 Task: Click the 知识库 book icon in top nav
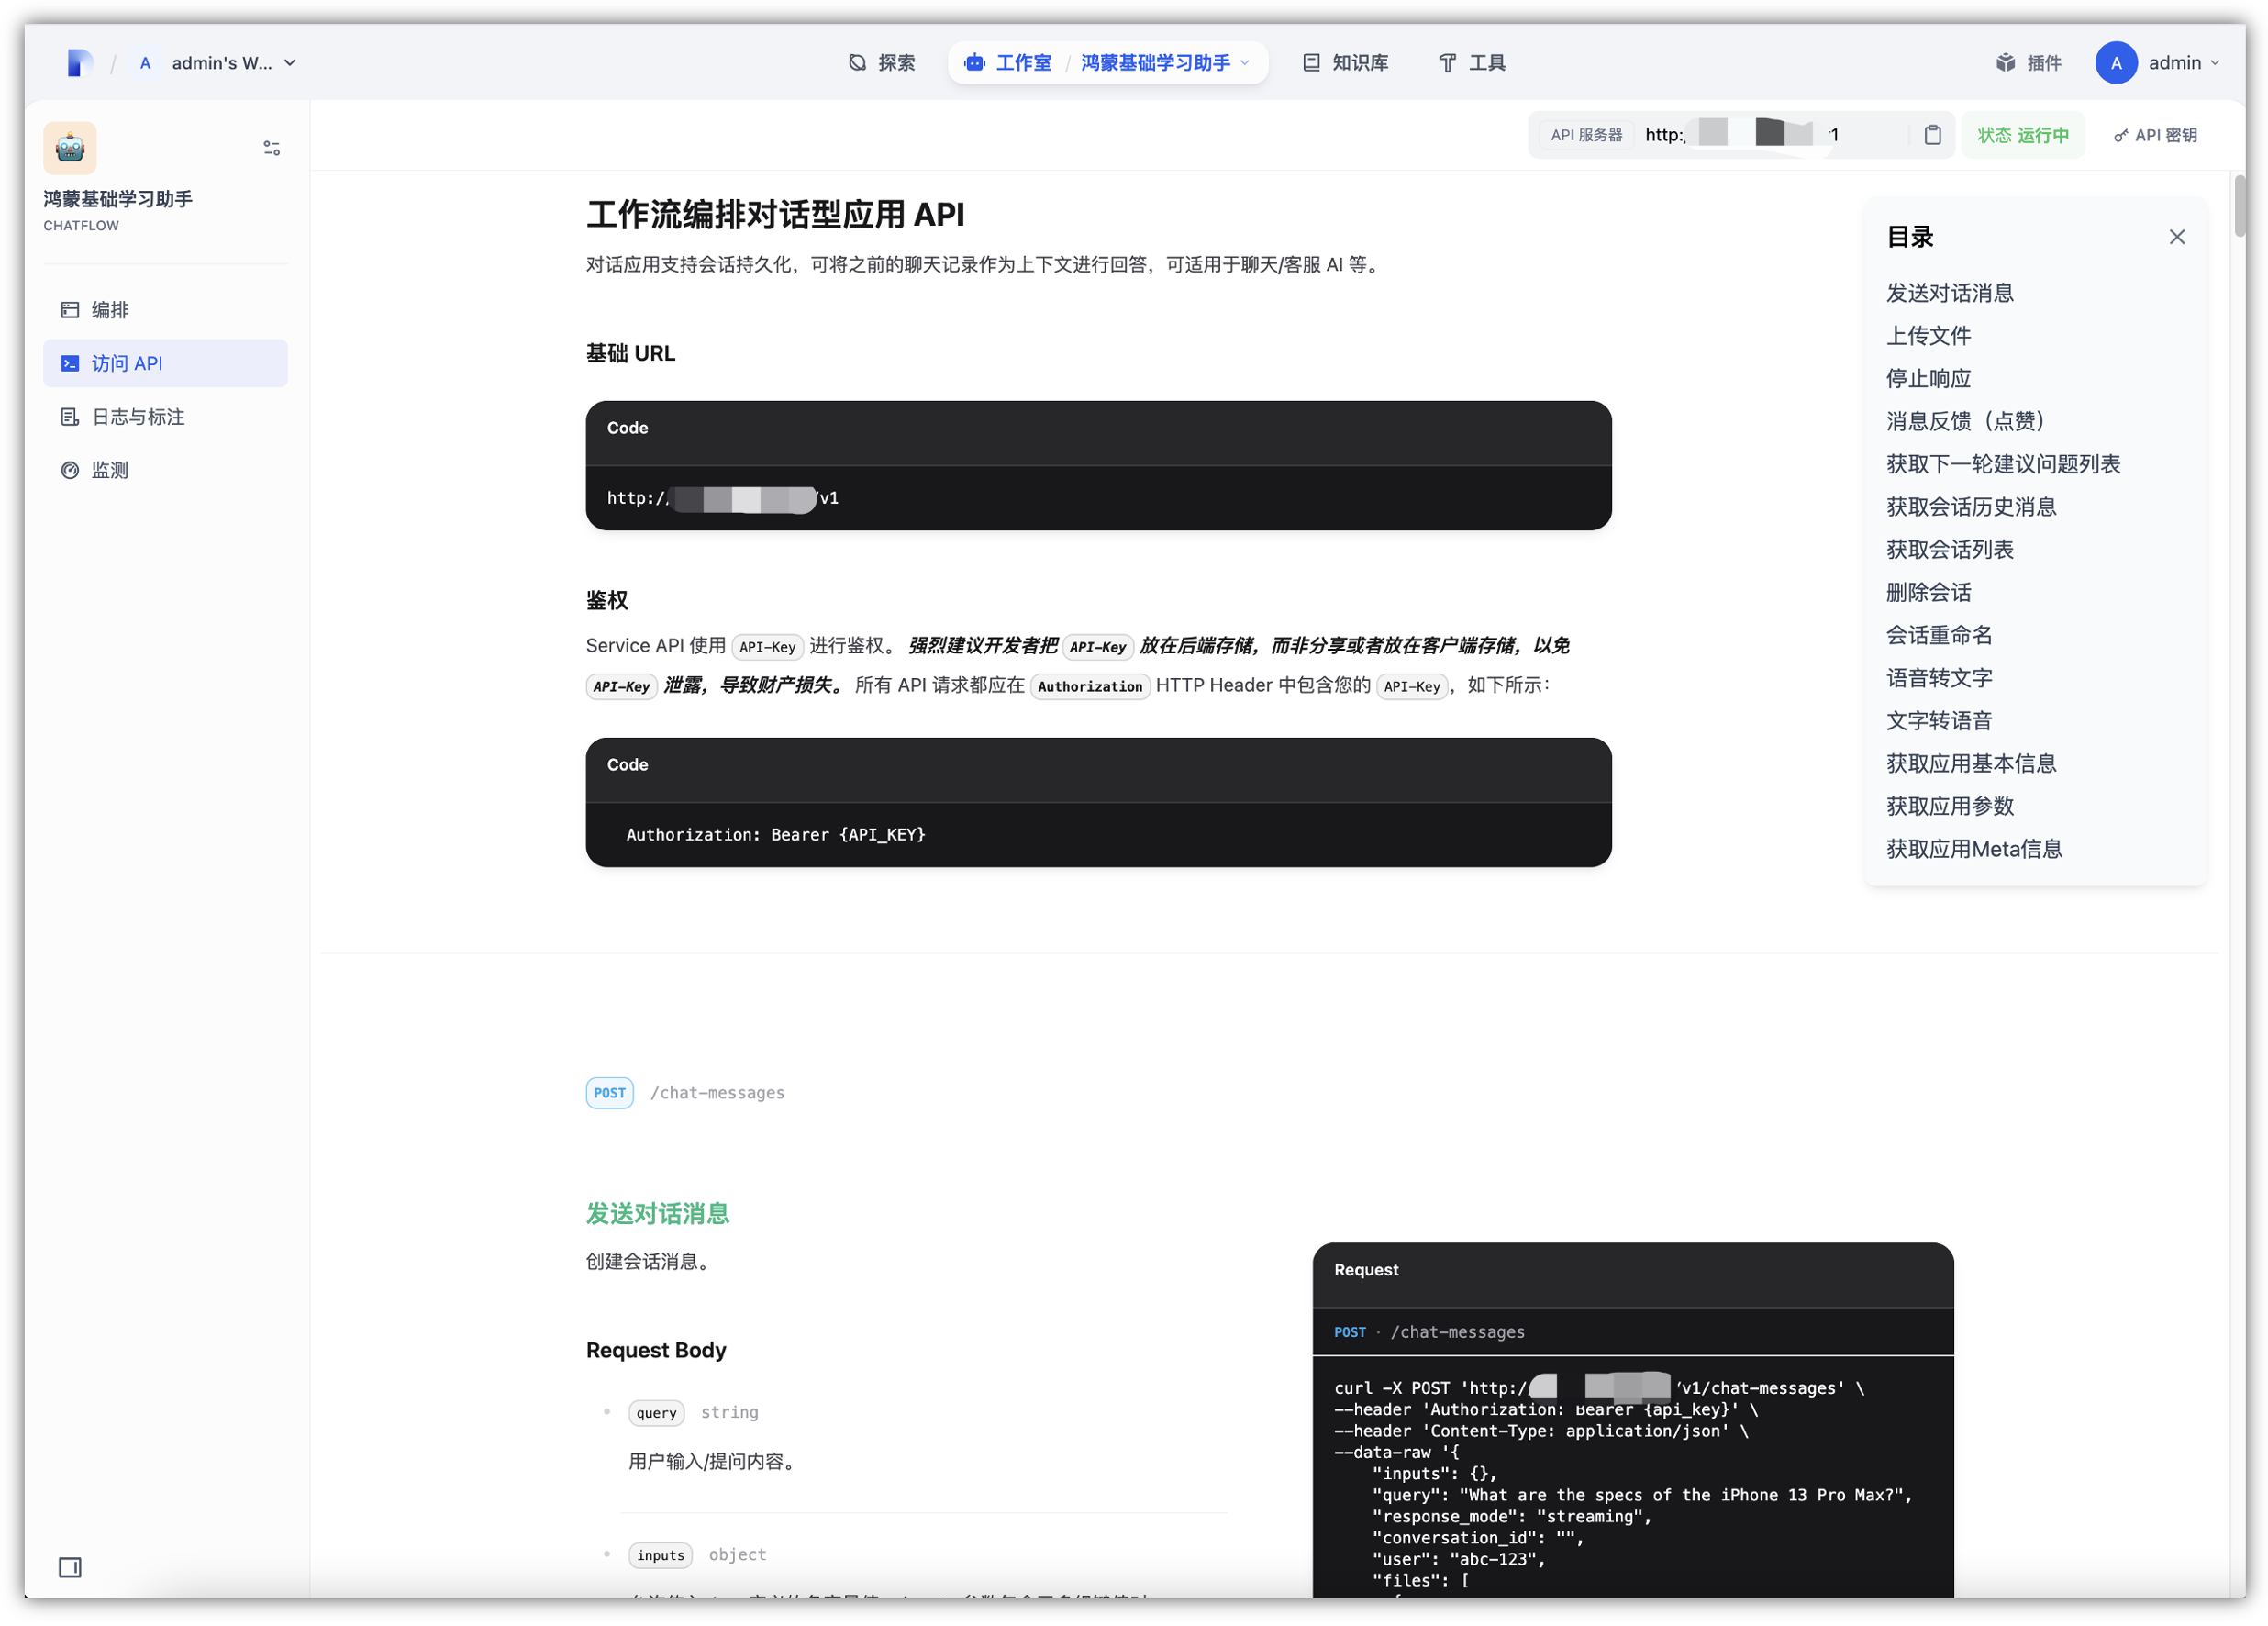1311,63
